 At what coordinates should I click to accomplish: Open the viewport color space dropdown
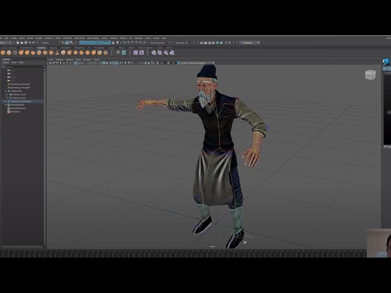click(197, 63)
